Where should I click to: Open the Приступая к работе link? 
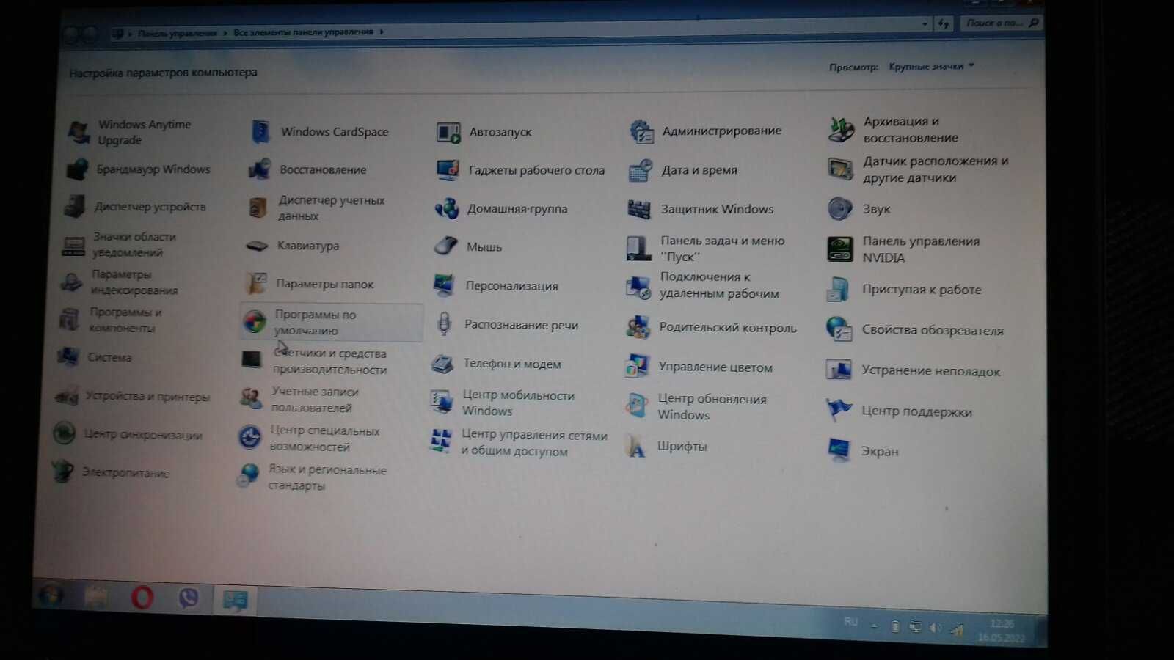coord(922,290)
